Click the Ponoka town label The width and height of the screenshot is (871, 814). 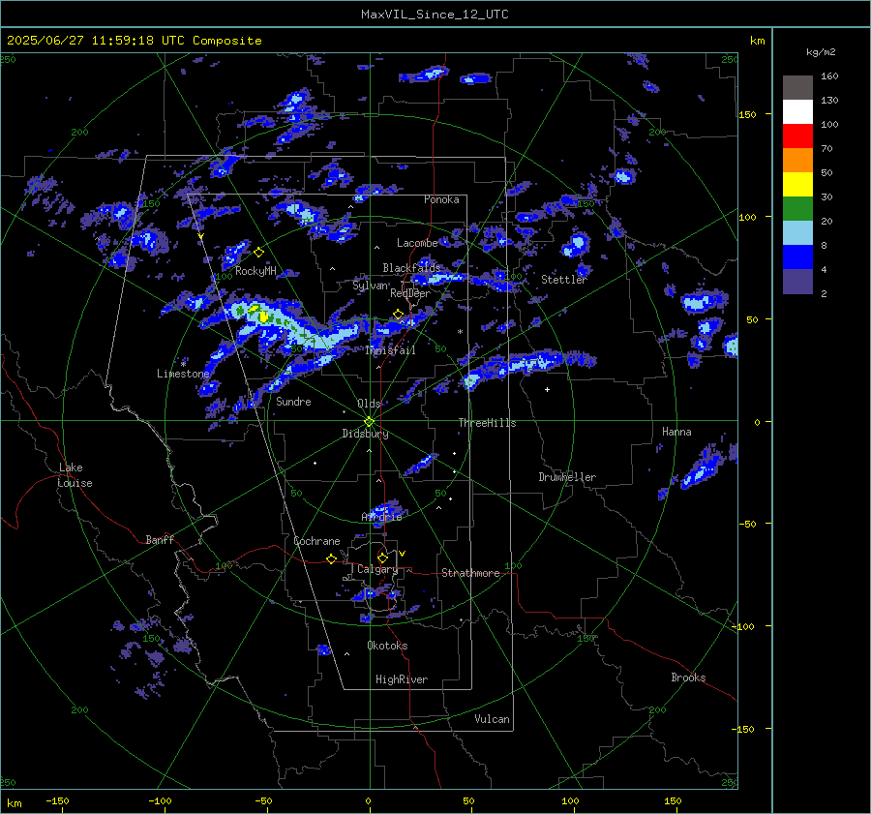pyautogui.click(x=441, y=199)
